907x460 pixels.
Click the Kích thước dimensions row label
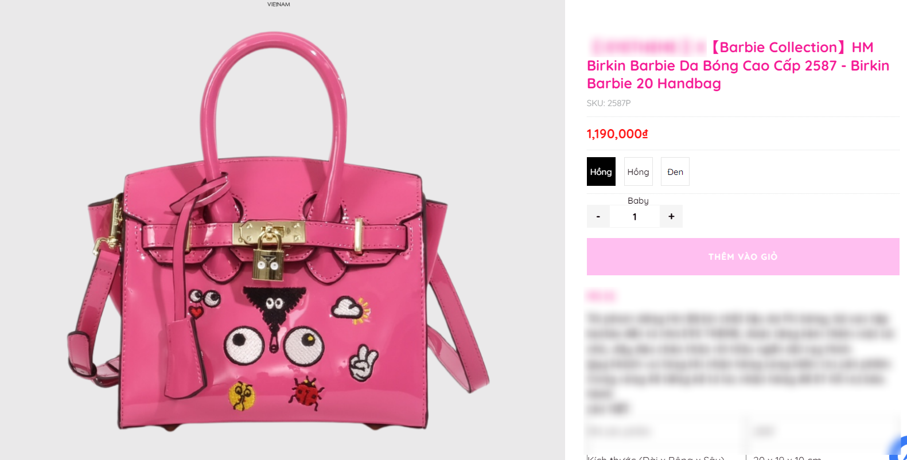coord(656,457)
